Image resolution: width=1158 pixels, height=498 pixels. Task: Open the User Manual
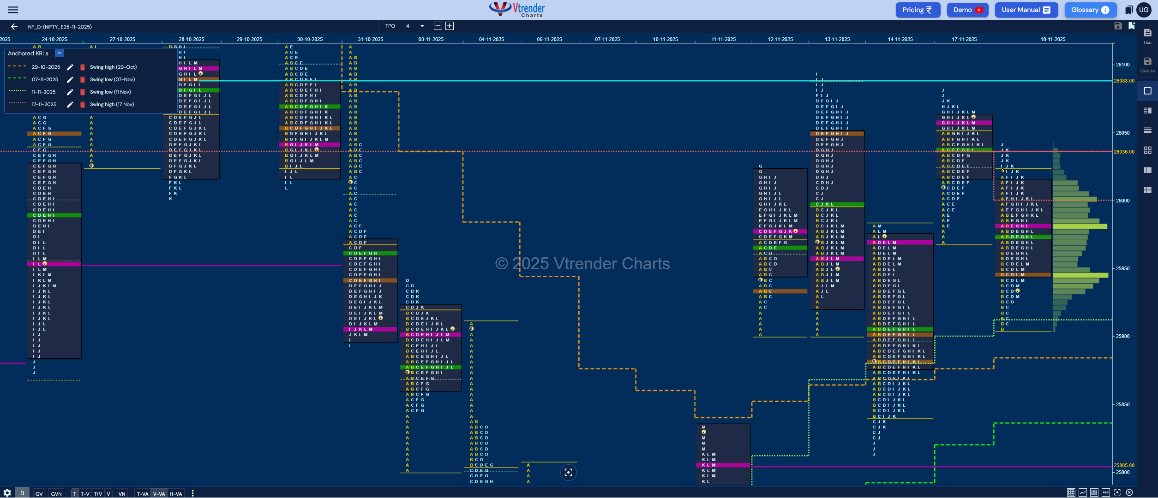point(1026,10)
